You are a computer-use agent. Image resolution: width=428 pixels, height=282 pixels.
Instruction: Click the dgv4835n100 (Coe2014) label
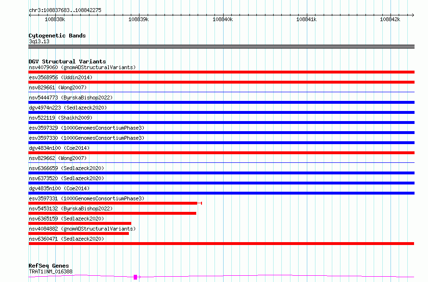point(59,188)
